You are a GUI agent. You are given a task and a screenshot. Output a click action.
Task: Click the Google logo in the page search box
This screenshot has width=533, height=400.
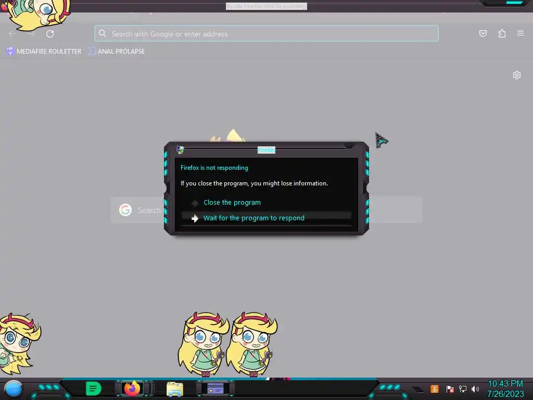point(125,210)
